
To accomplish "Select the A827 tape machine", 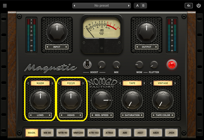I will (140, 133).
